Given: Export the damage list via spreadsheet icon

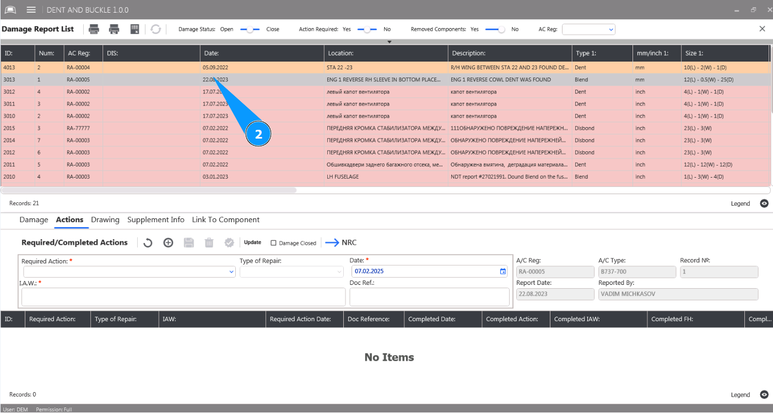Looking at the screenshot, I should [x=134, y=29].
